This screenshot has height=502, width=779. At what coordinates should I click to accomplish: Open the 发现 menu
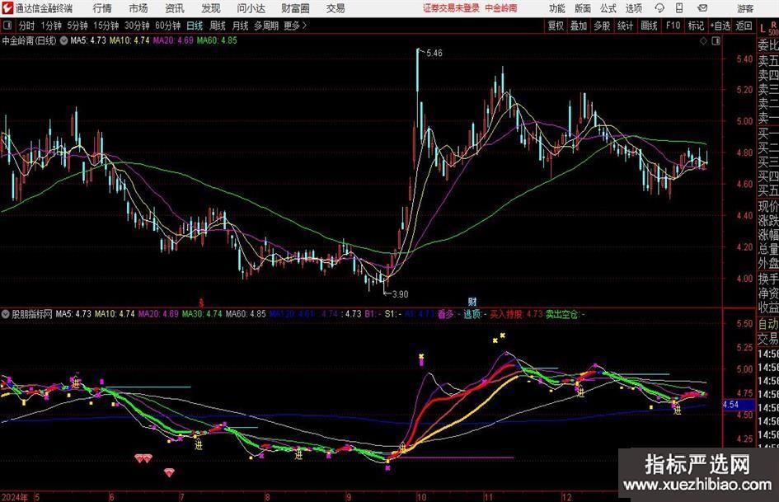[x=211, y=8]
